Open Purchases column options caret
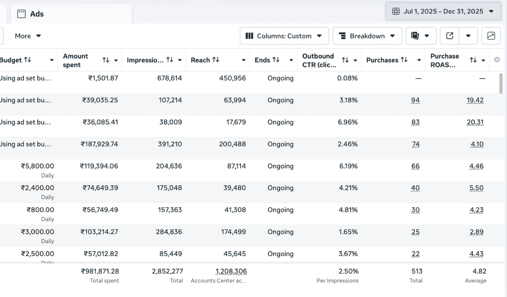 pyautogui.click(x=419, y=60)
